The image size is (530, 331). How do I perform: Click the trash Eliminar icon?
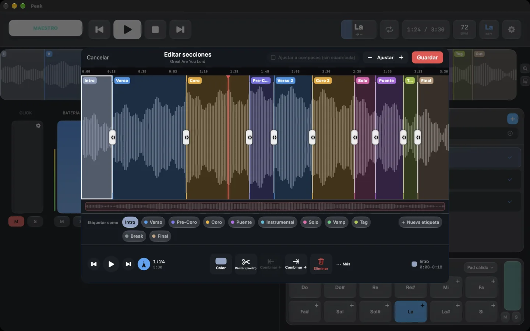tap(321, 264)
